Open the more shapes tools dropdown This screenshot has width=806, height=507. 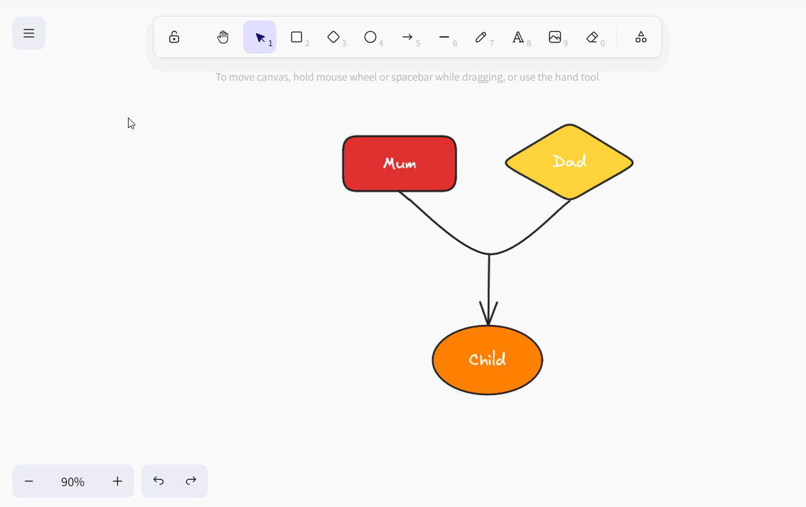coord(640,38)
